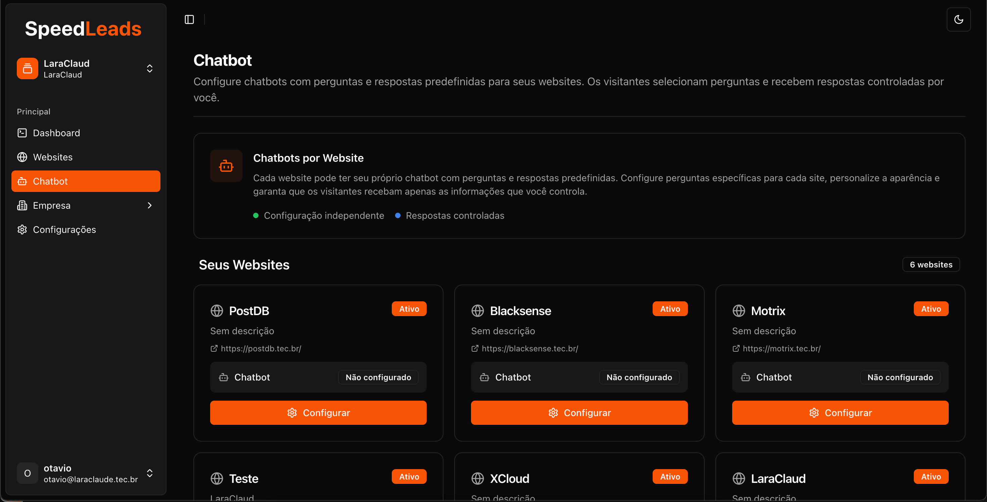Expand the Empresa submenu chevron
This screenshot has width=987, height=502.
[x=149, y=205]
